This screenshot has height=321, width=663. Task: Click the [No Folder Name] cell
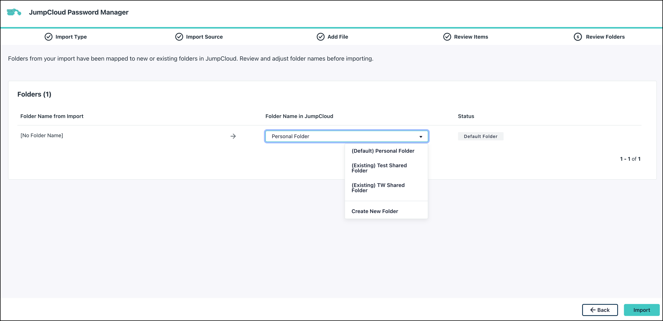(42, 135)
